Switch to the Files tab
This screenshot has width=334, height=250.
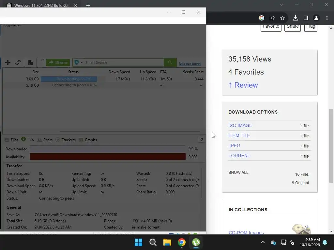pos(11,140)
